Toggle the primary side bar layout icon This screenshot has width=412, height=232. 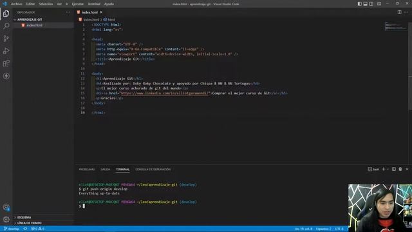pyautogui.click(x=360, y=4)
